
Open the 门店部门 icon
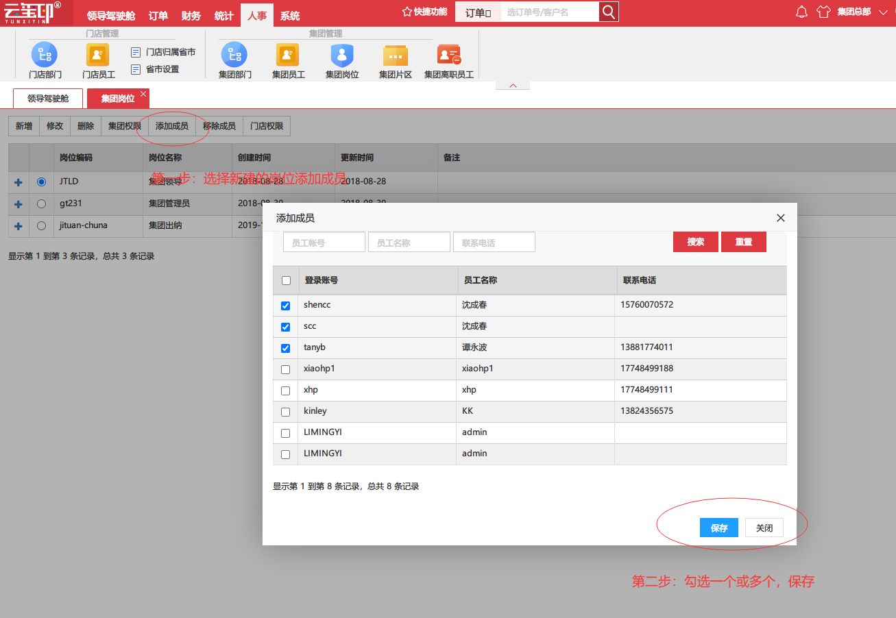click(45, 55)
